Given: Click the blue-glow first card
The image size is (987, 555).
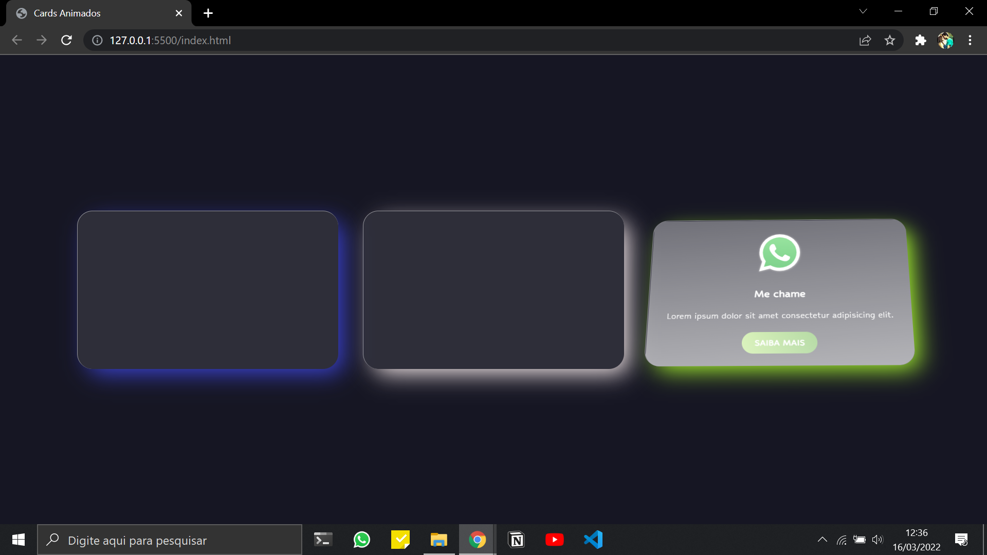Looking at the screenshot, I should [208, 290].
